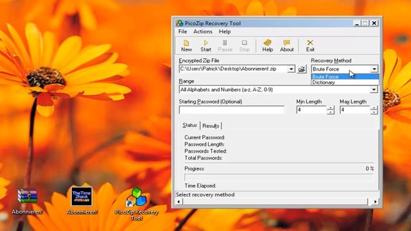
Task: Browse for an encrypted zip file
Action: pos(302,69)
